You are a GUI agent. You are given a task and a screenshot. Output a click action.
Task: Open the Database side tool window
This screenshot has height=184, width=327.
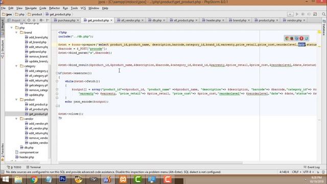(324, 28)
